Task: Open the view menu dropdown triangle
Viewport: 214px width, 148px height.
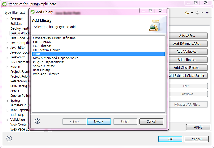Action: (207, 13)
